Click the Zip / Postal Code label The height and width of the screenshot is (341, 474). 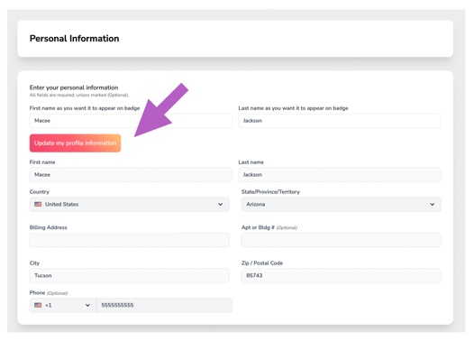[262, 263]
